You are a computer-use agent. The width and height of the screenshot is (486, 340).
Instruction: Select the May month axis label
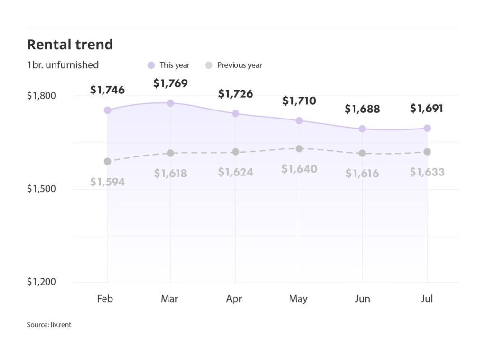click(x=298, y=299)
